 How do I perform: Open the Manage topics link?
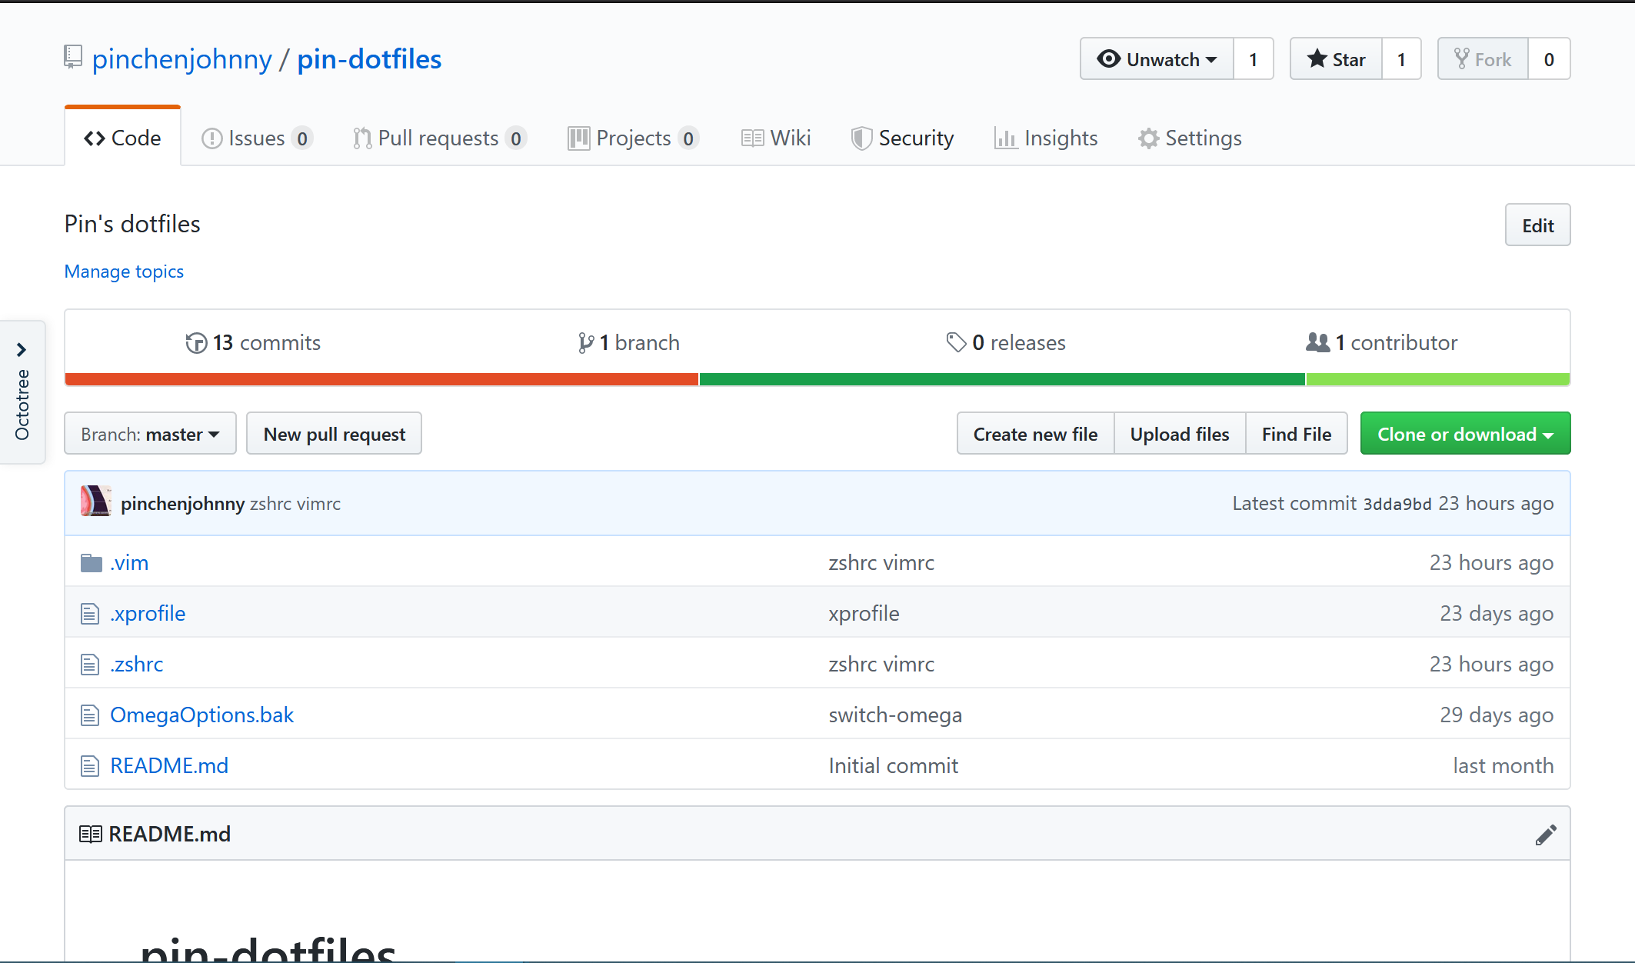[124, 272]
